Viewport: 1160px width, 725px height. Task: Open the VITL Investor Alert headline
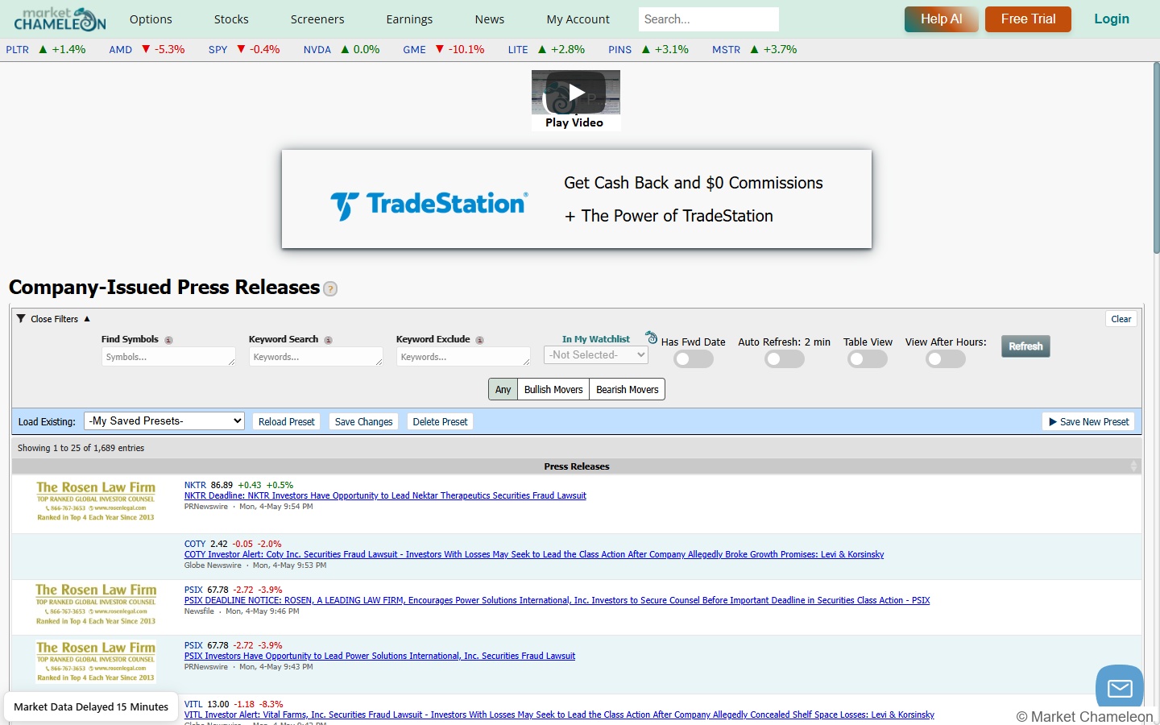(x=559, y=715)
